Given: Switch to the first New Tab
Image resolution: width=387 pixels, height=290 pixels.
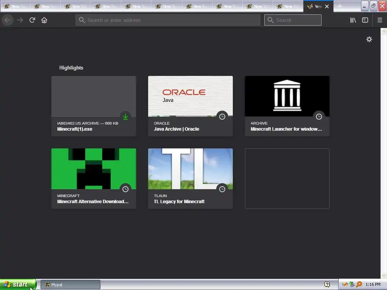Looking at the screenshot, I should pyautogui.click(x=15, y=6).
